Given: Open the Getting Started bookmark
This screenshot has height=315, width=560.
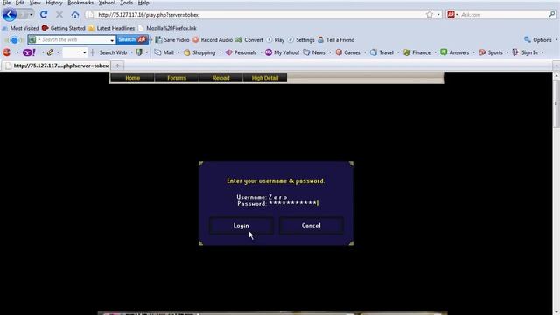Looking at the screenshot, I should (64, 28).
